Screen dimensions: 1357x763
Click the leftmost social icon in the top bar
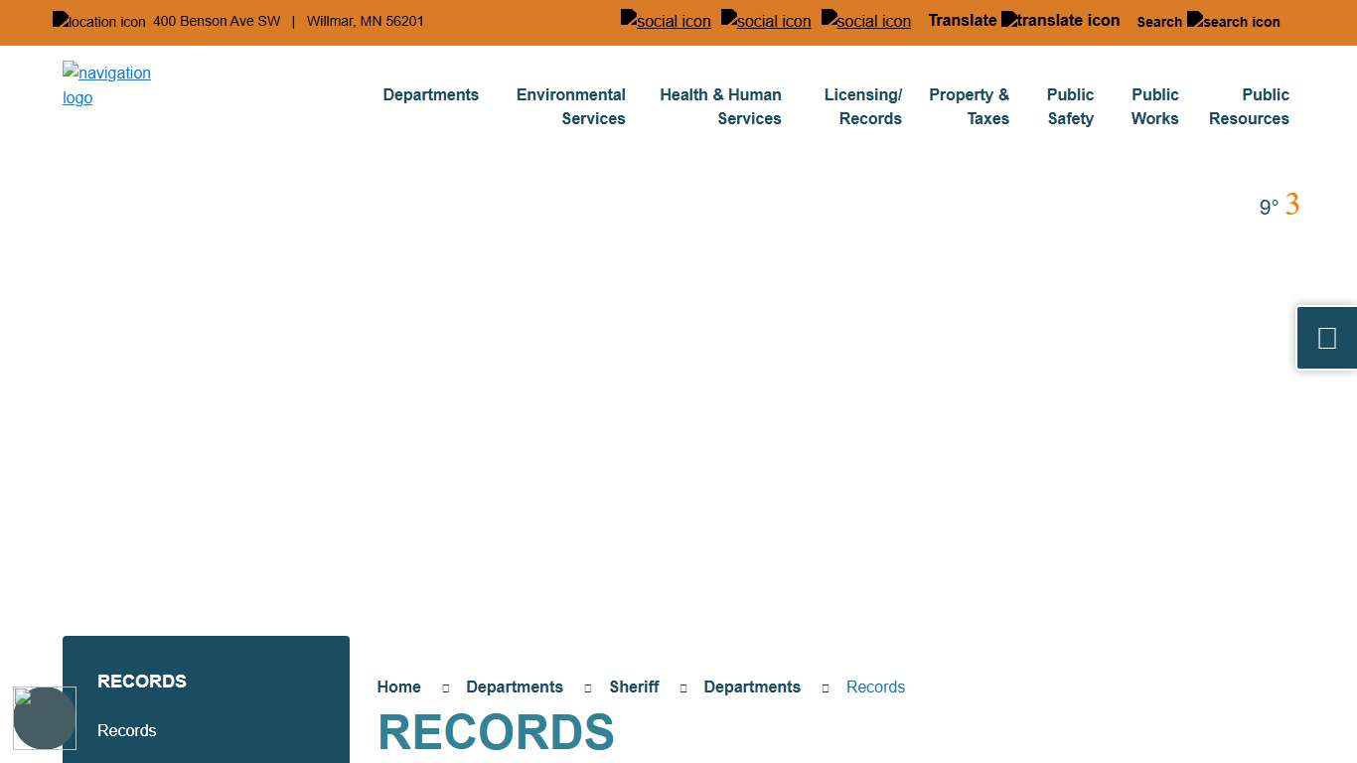pyautogui.click(x=666, y=20)
